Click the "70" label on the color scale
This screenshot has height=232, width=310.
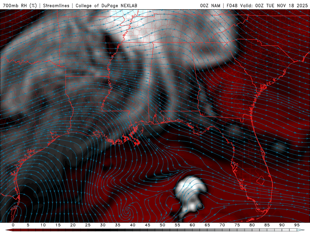222,225
